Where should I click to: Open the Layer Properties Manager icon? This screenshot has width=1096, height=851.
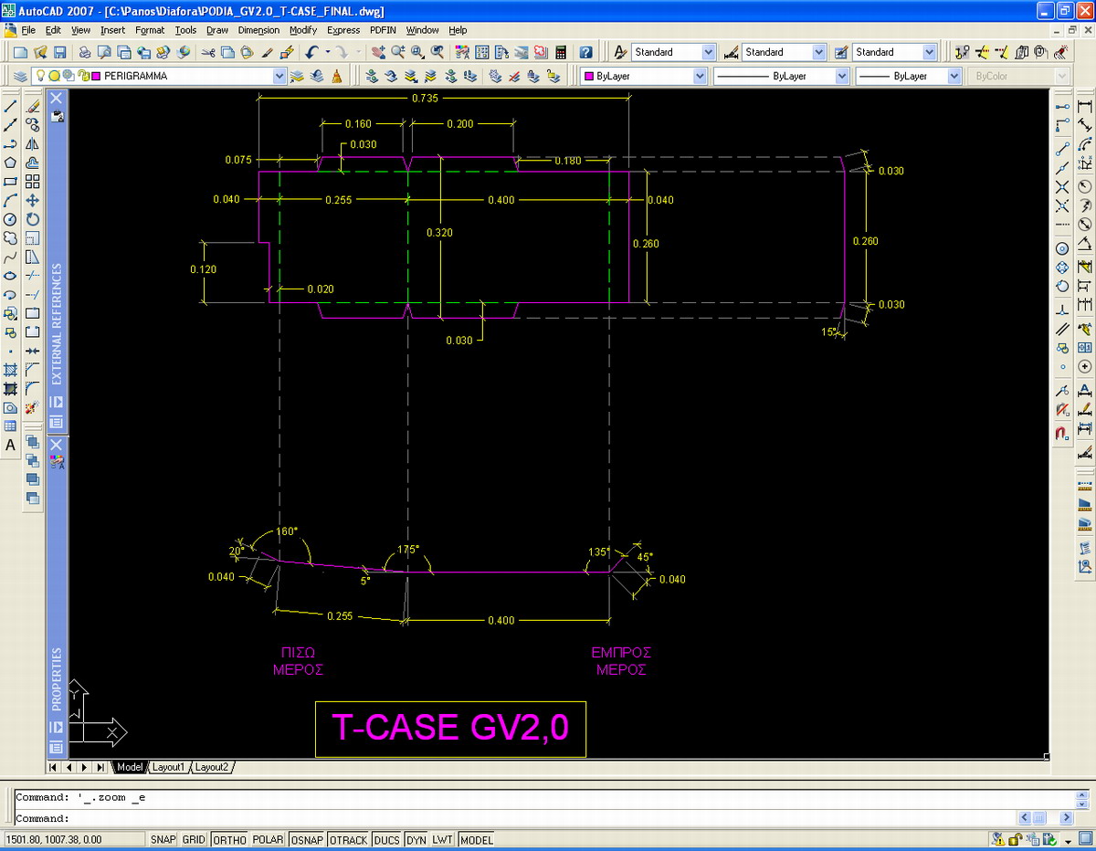point(20,76)
